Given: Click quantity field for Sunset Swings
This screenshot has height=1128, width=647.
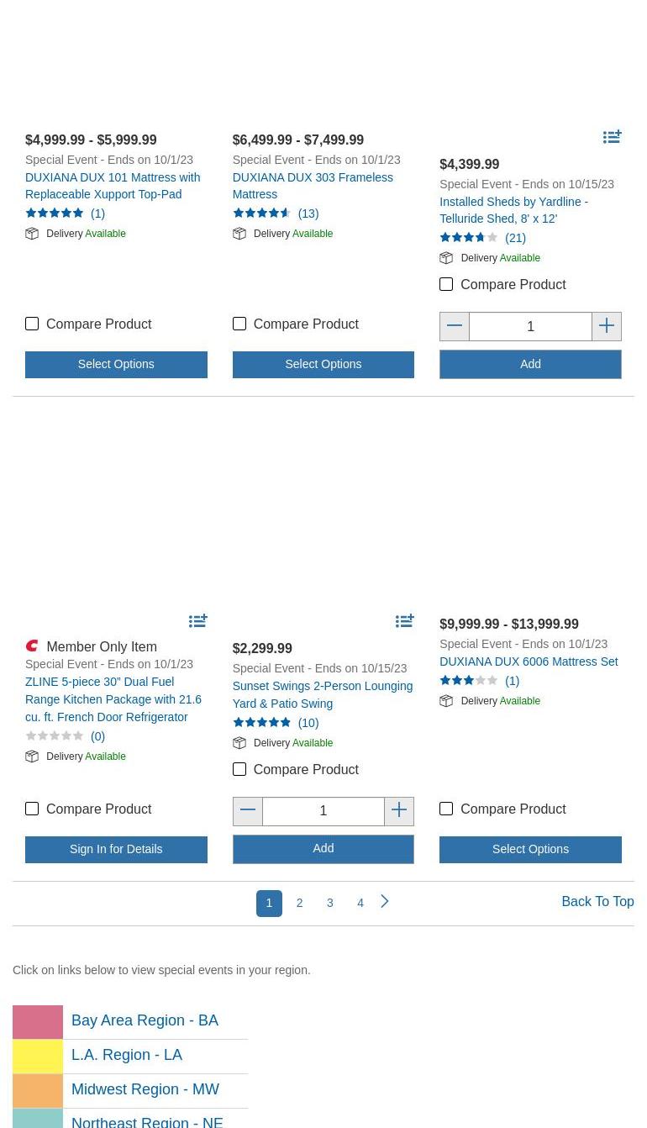Looking at the screenshot, I should click(x=323, y=811).
